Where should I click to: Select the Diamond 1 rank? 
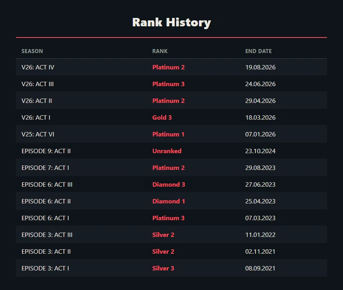[x=169, y=201]
